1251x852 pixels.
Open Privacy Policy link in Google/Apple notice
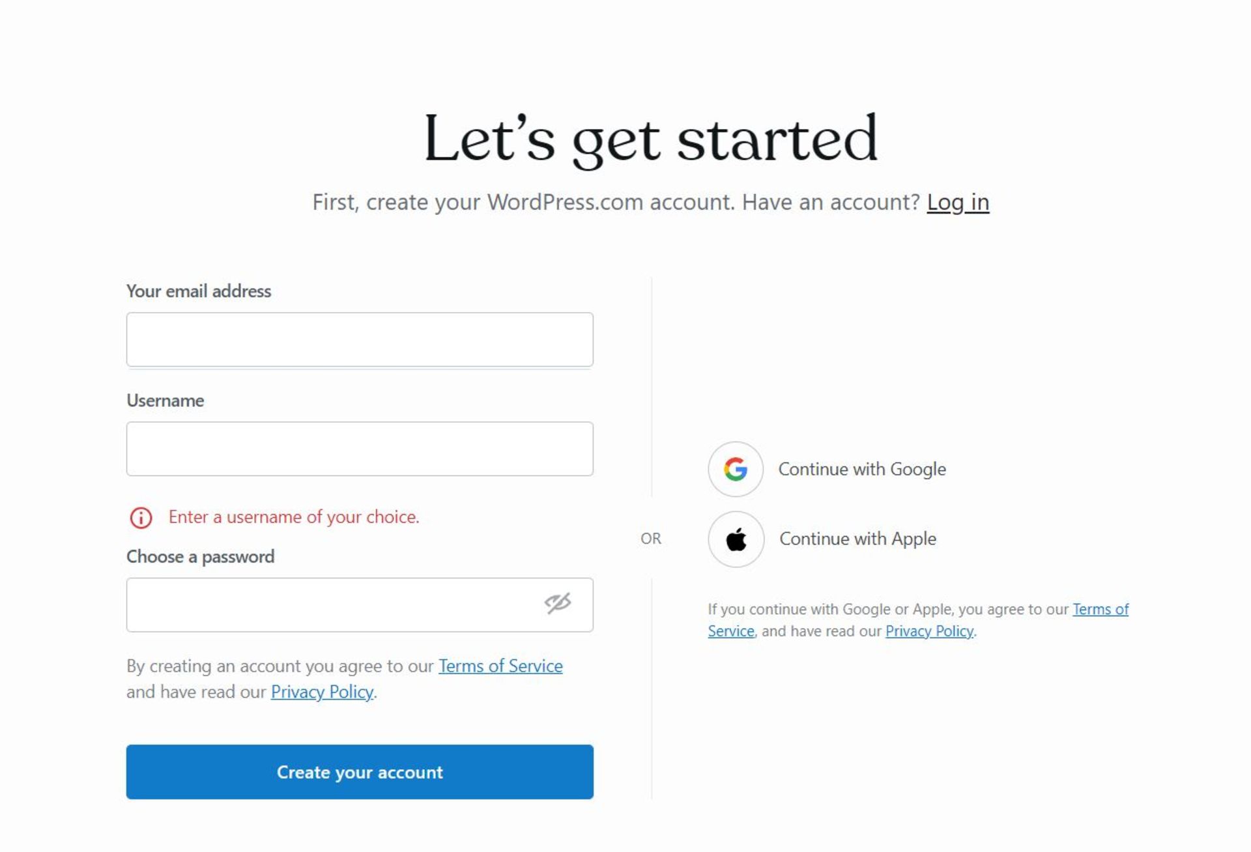pos(929,631)
